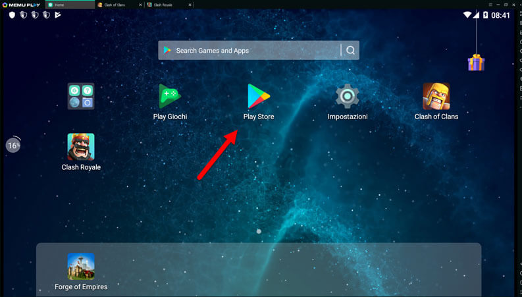Click the battery charging status icon
Screen dimensions: 522x297
click(x=485, y=15)
